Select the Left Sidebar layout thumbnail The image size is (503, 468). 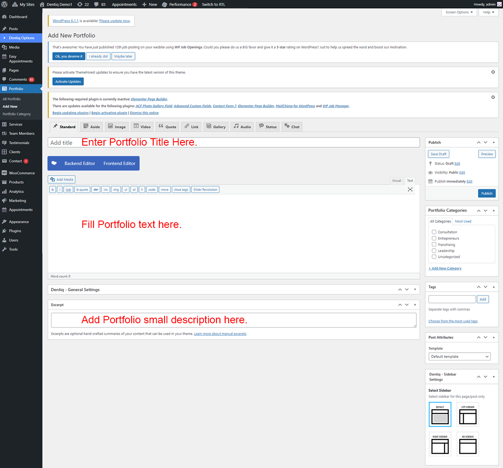point(468,414)
